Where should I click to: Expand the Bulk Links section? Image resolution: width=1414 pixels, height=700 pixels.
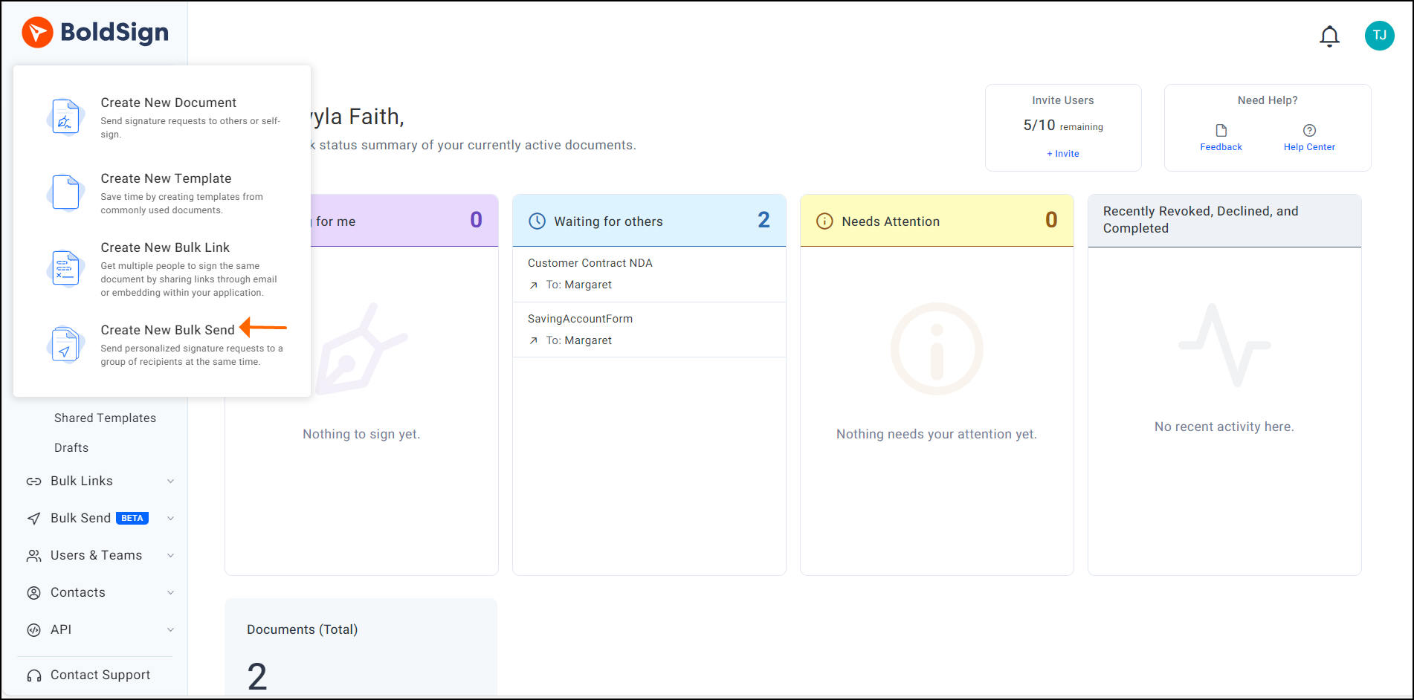click(x=172, y=481)
